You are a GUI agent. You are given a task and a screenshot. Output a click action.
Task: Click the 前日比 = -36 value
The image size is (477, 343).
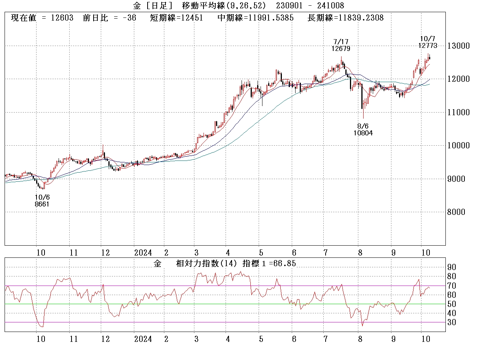tap(109, 18)
